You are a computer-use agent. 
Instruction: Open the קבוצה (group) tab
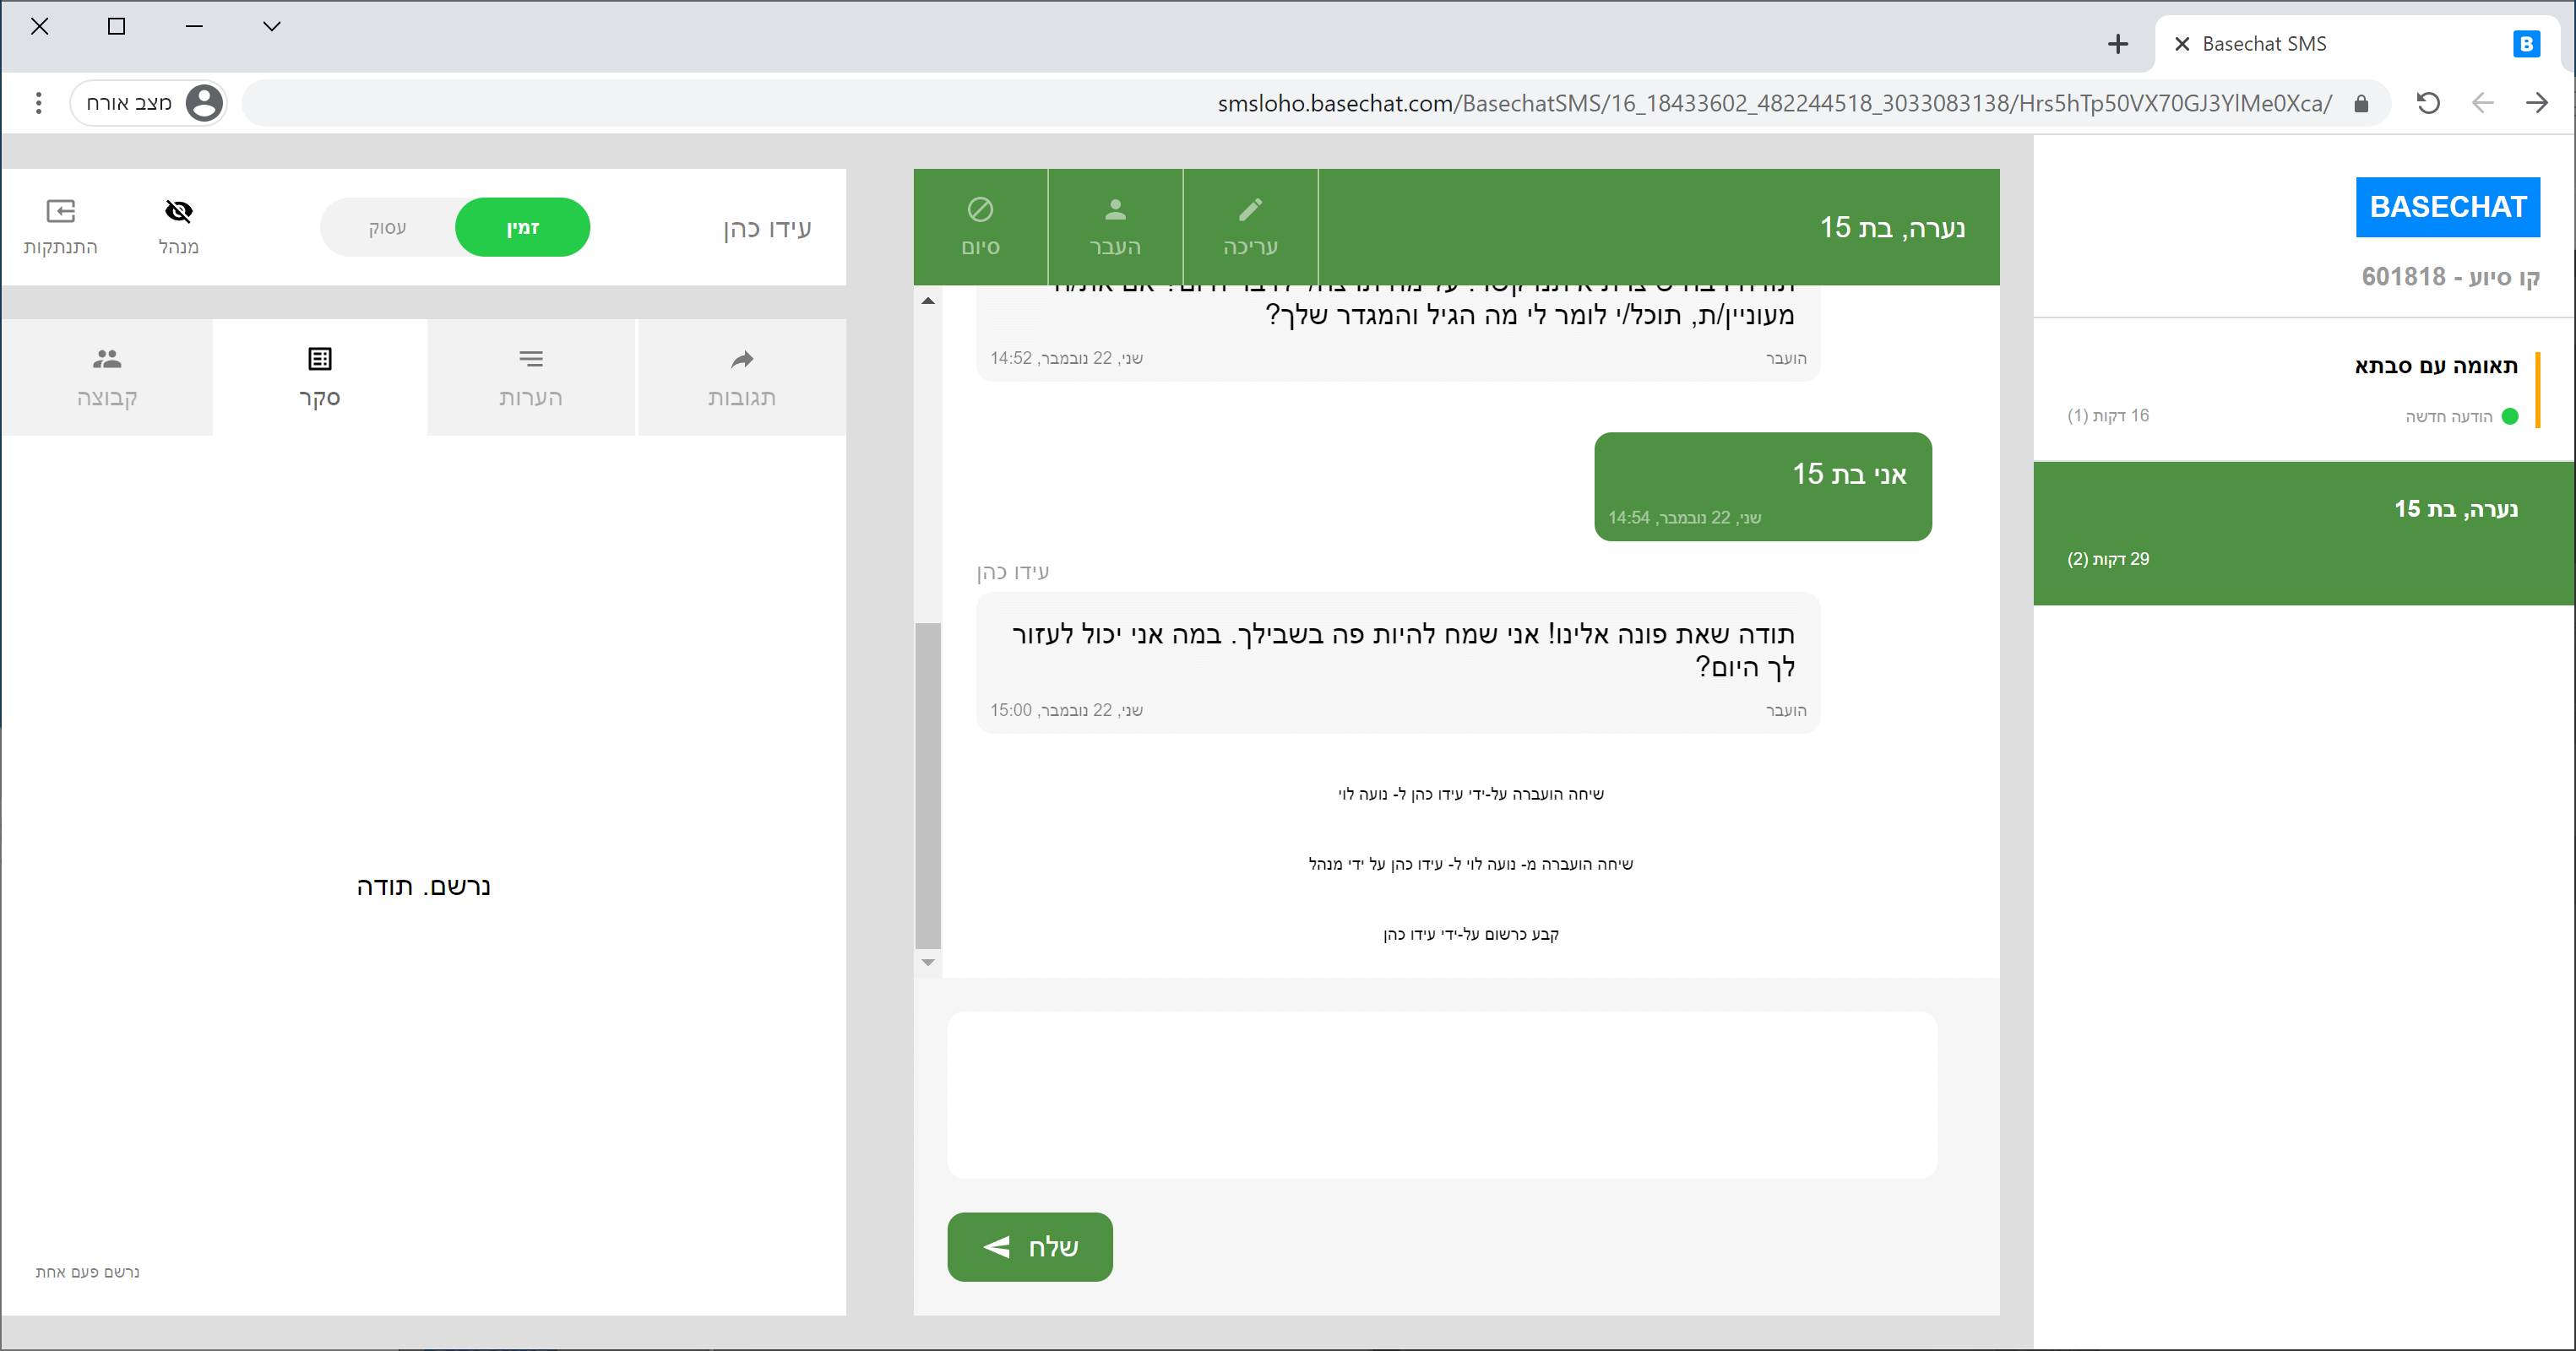pyautogui.click(x=107, y=378)
